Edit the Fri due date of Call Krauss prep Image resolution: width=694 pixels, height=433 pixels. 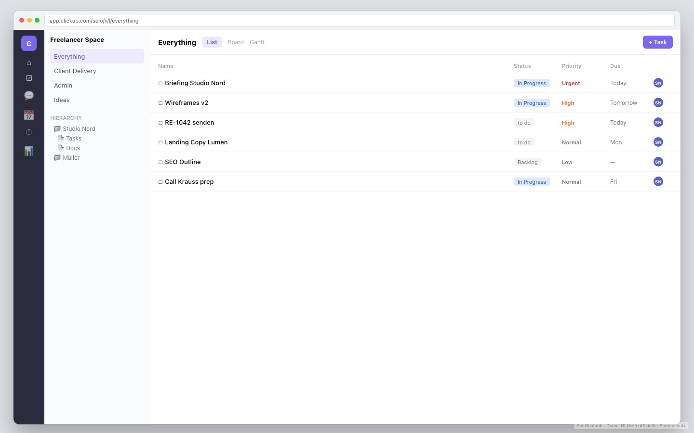tap(614, 182)
